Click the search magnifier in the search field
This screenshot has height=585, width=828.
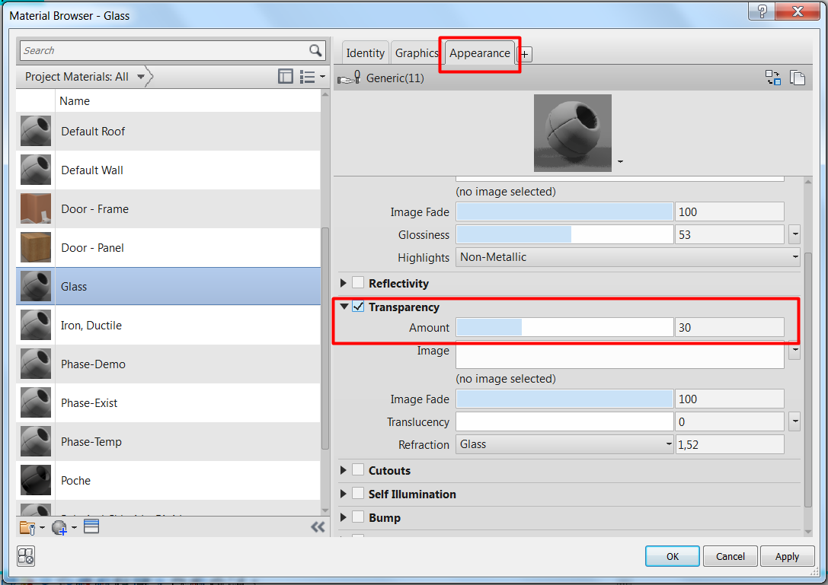click(x=315, y=50)
